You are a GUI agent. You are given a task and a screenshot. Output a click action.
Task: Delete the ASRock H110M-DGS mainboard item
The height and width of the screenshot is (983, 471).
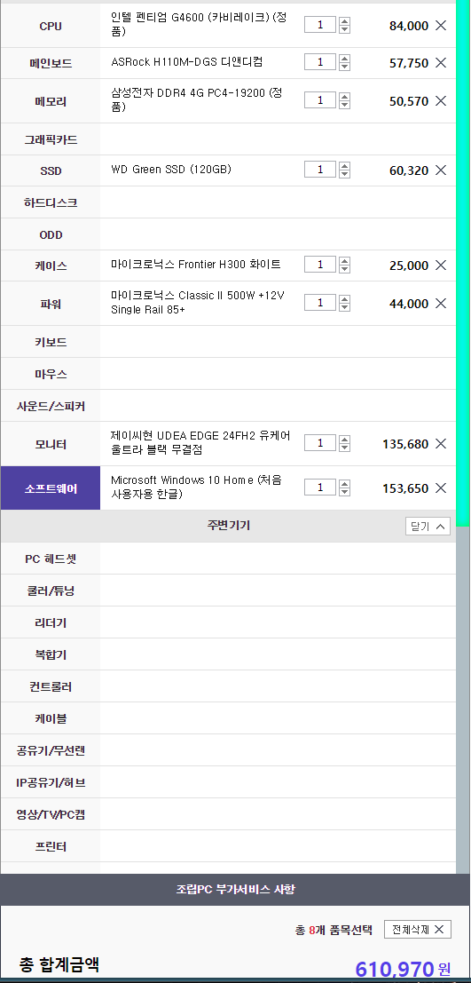tap(441, 63)
